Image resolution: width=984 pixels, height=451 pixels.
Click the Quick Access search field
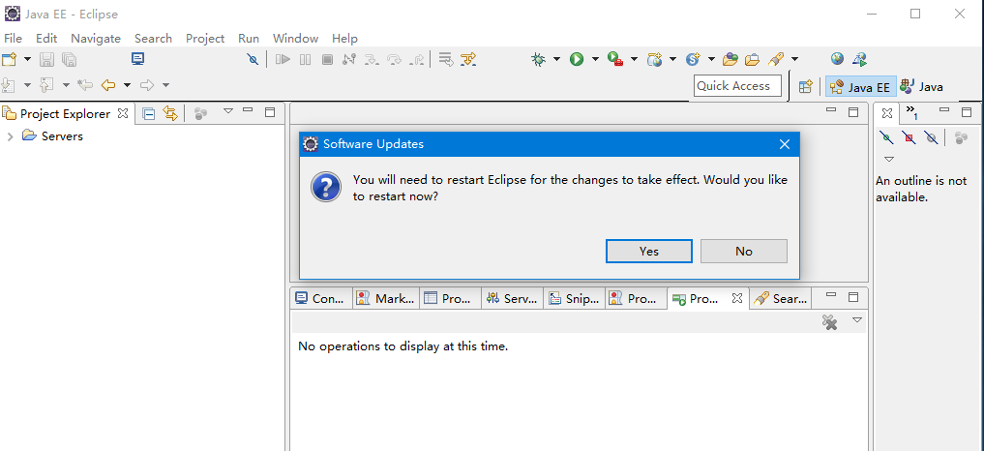pyautogui.click(x=737, y=86)
